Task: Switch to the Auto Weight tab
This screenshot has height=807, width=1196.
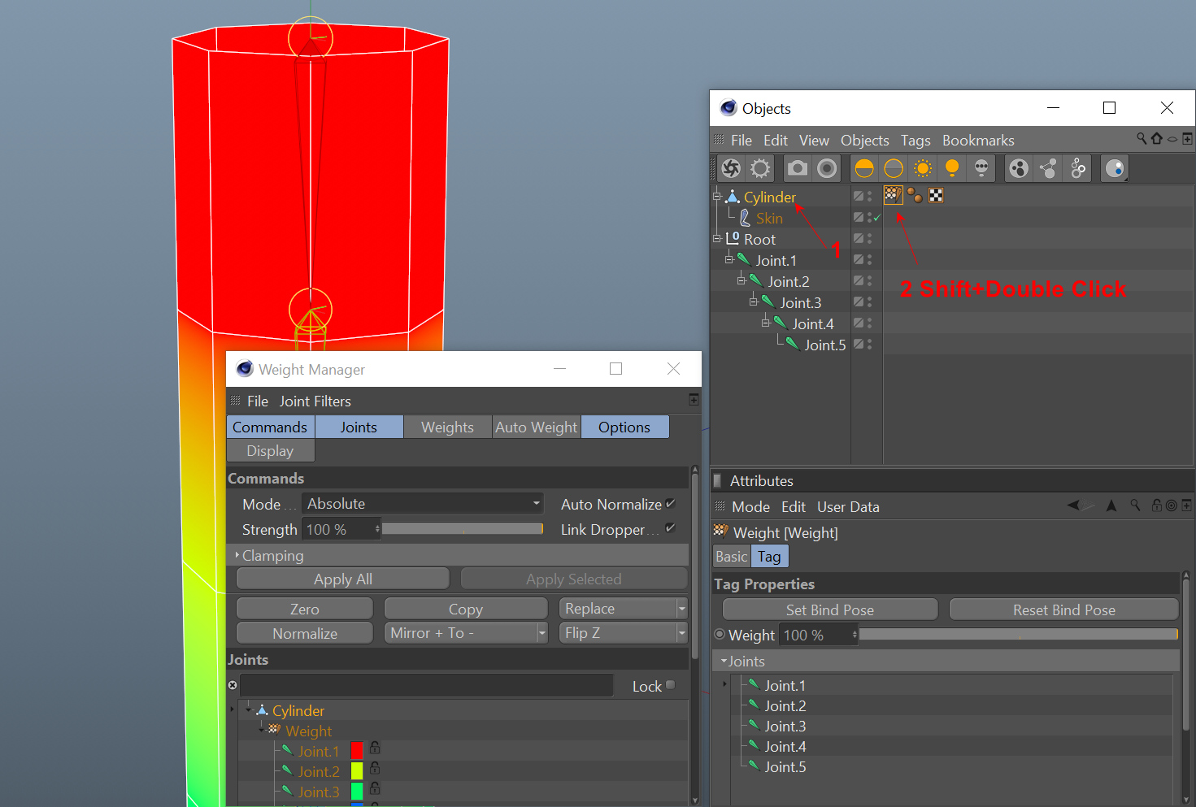Action: (x=537, y=427)
